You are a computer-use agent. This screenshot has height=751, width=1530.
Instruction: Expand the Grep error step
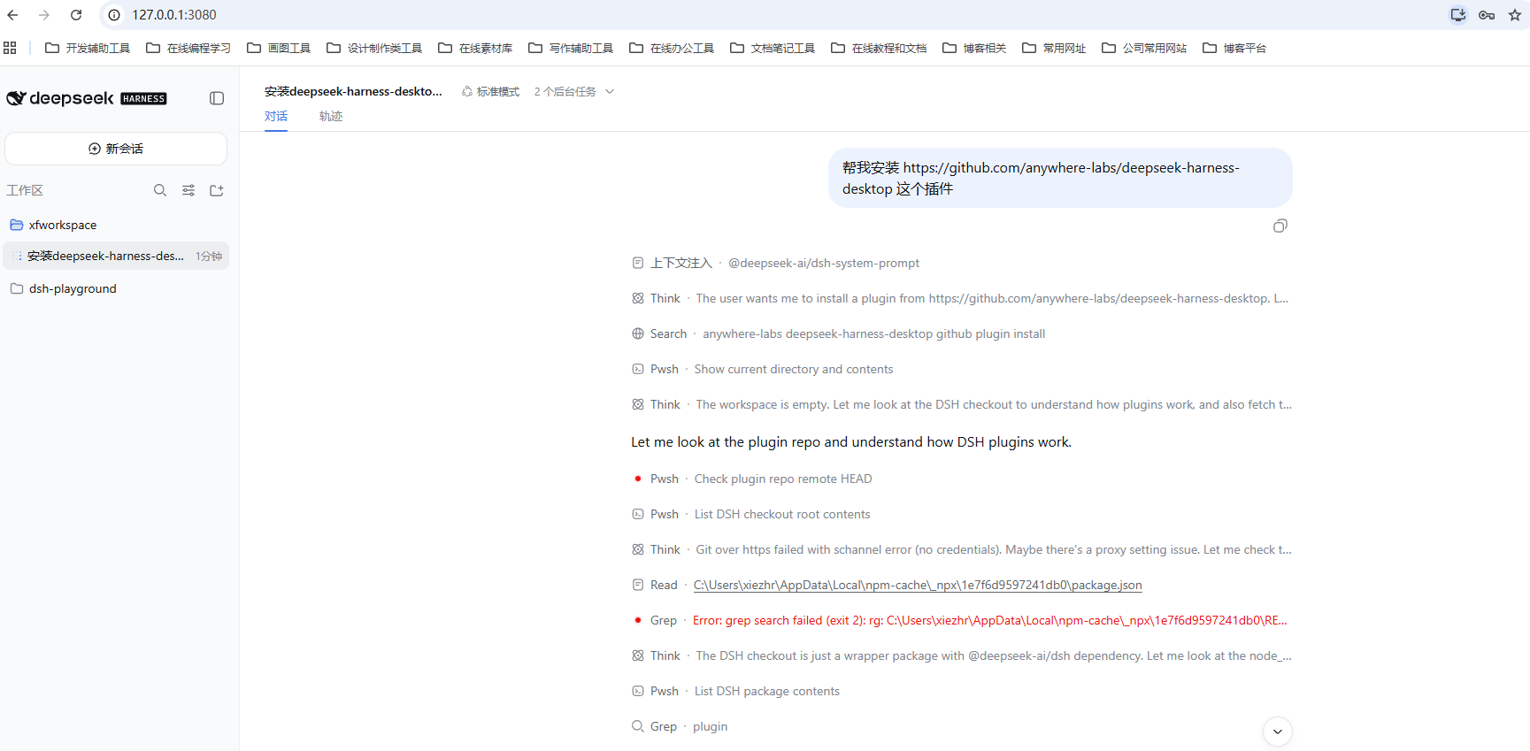[x=961, y=620]
